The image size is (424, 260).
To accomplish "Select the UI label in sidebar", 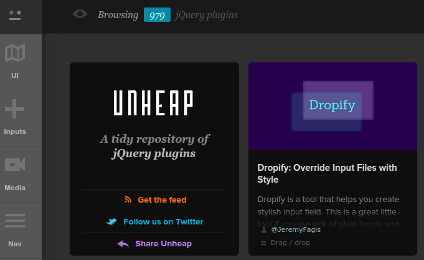I will click(15, 75).
